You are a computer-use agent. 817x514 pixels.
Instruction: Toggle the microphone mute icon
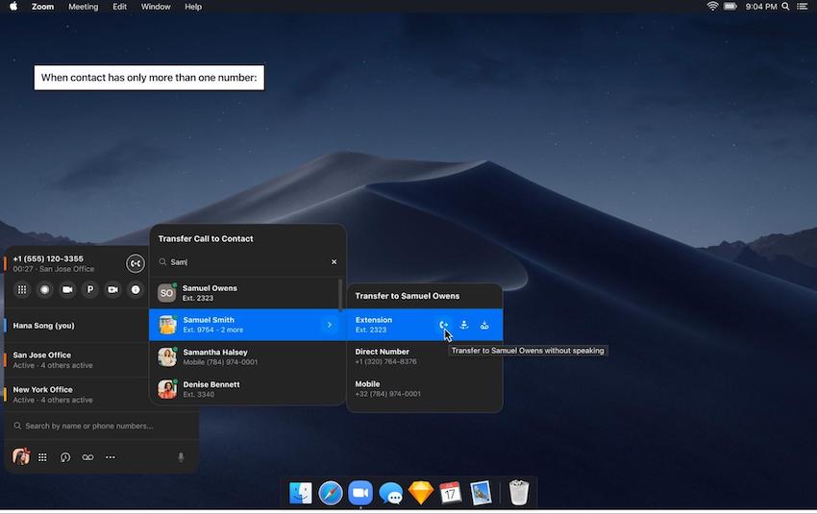[181, 457]
